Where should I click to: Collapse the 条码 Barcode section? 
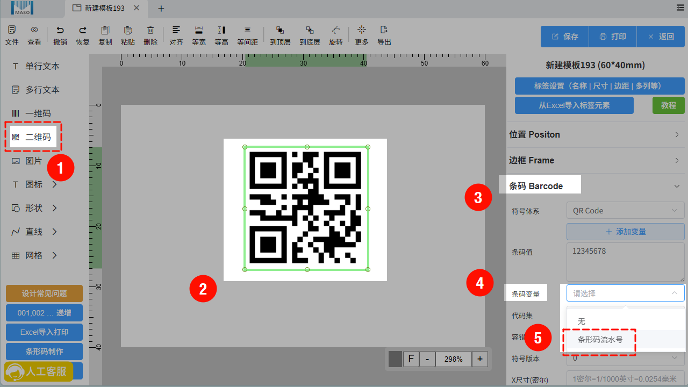[596, 186]
